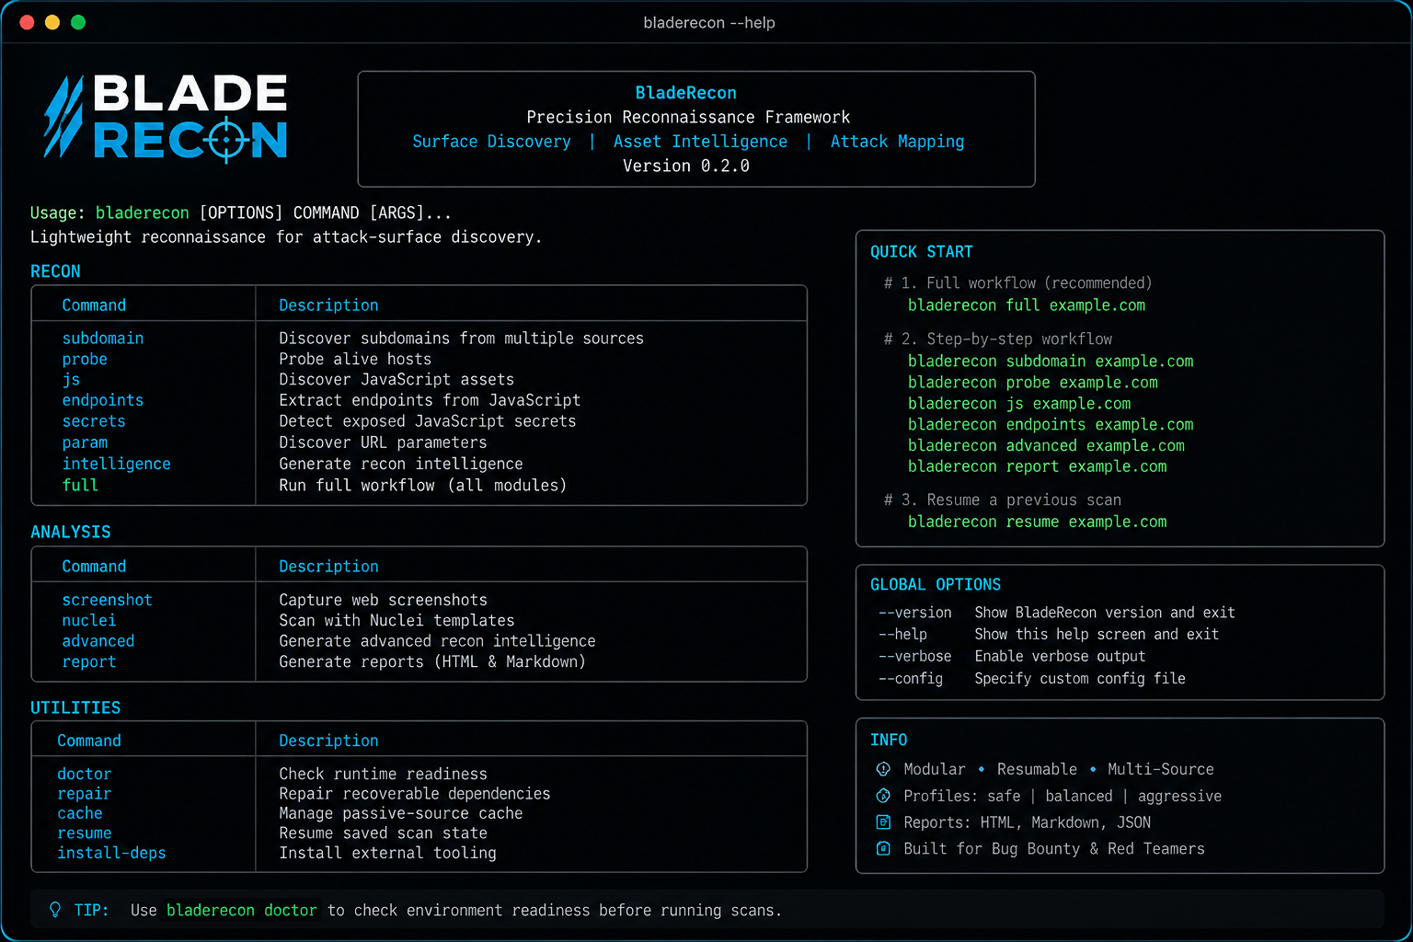Select 'bladerecon endpoints example.com' quick start line
The height and width of the screenshot is (942, 1413).
[1051, 425]
